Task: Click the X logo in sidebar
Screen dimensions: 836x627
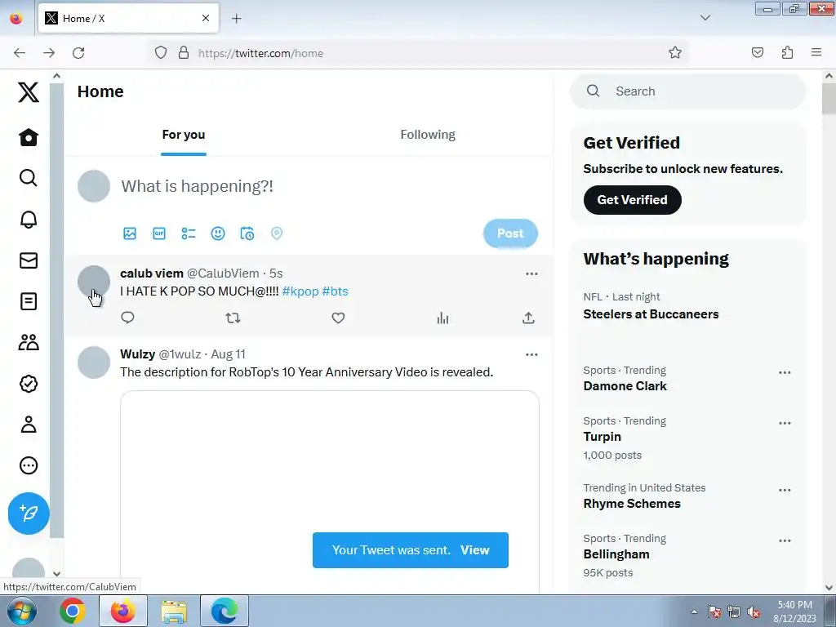Action: tap(29, 91)
